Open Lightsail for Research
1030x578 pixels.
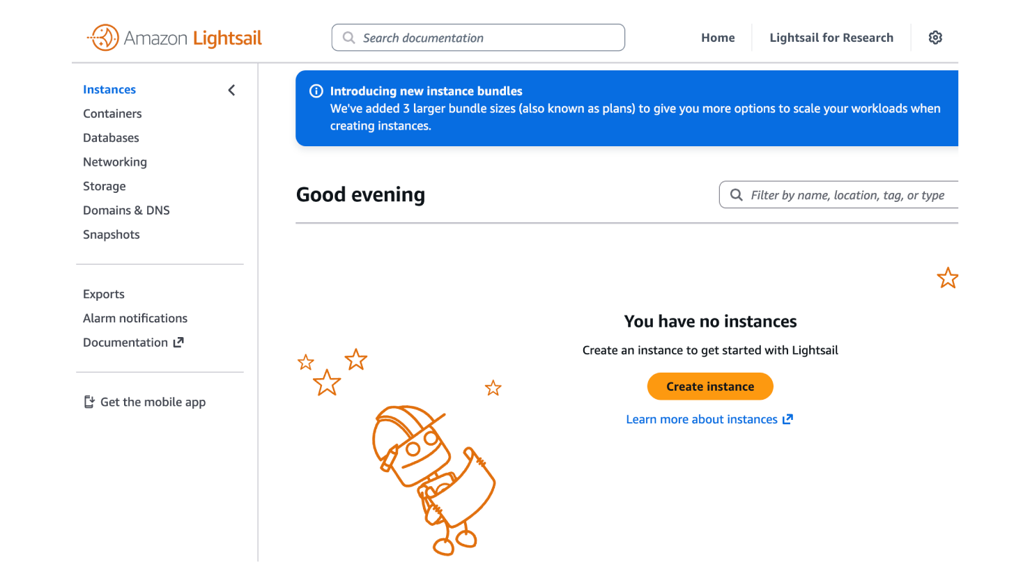click(x=831, y=38)
